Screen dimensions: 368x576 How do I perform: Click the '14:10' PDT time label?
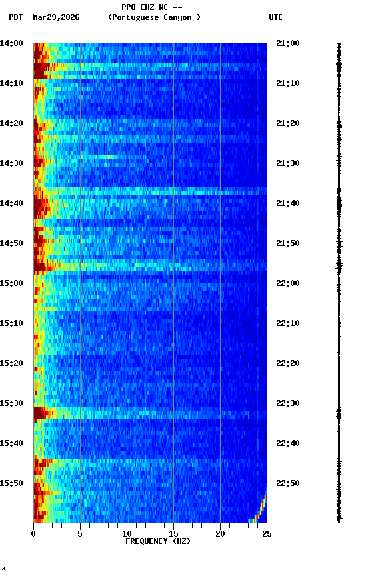pos(11,83)
